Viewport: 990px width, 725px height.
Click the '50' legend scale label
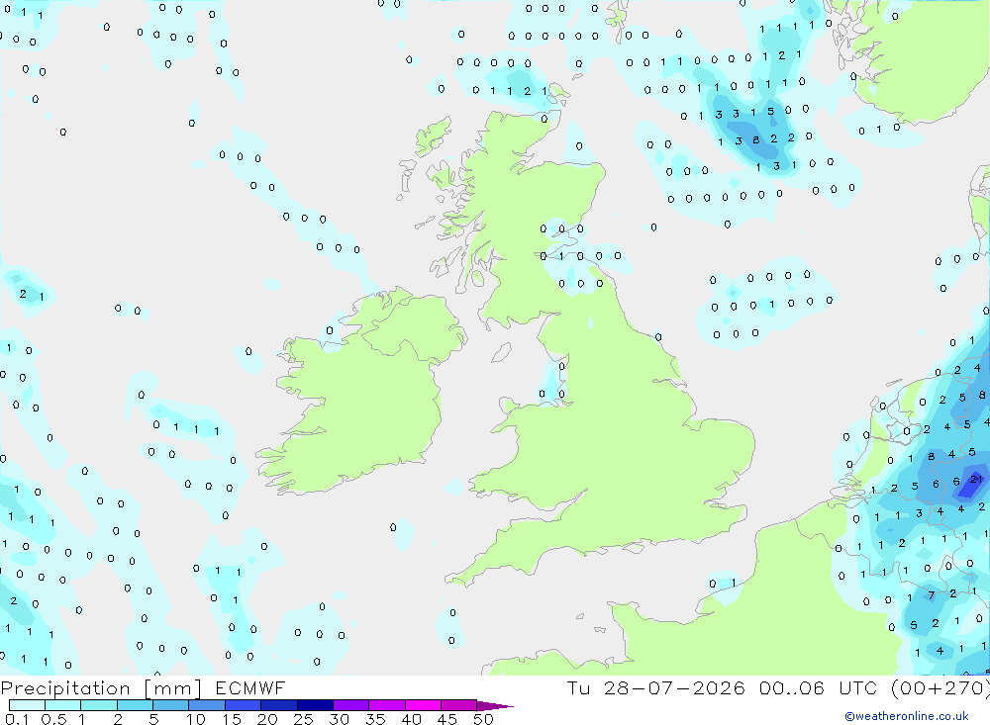pos(483,719)
